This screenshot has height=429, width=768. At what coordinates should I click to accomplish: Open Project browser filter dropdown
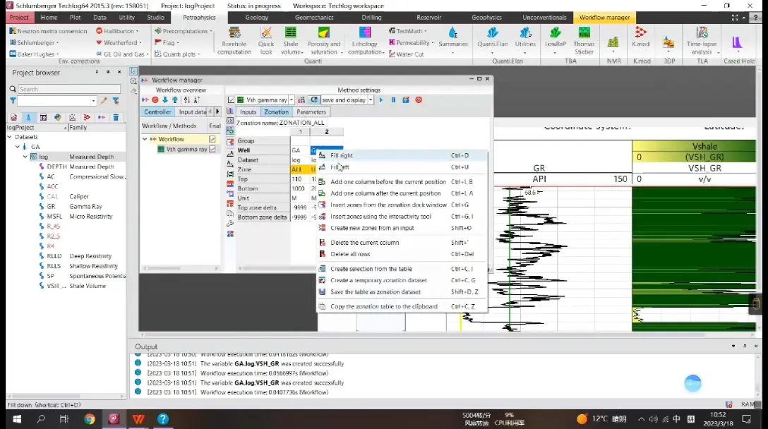click(x=93, y=101)
